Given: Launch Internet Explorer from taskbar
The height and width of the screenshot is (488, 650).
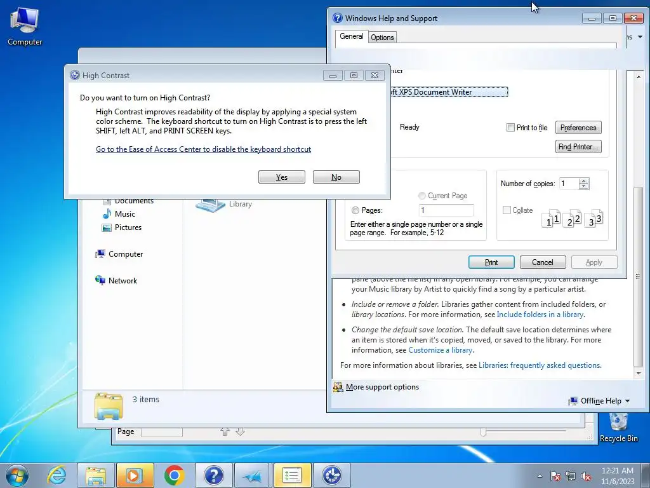Looking at the screenshot, I should [56, 475].
